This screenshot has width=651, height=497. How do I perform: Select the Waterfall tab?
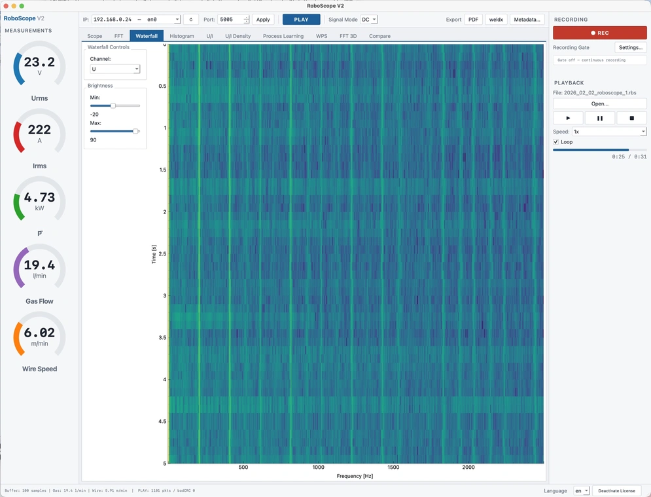pyautogui.click(x=147, y=36)
